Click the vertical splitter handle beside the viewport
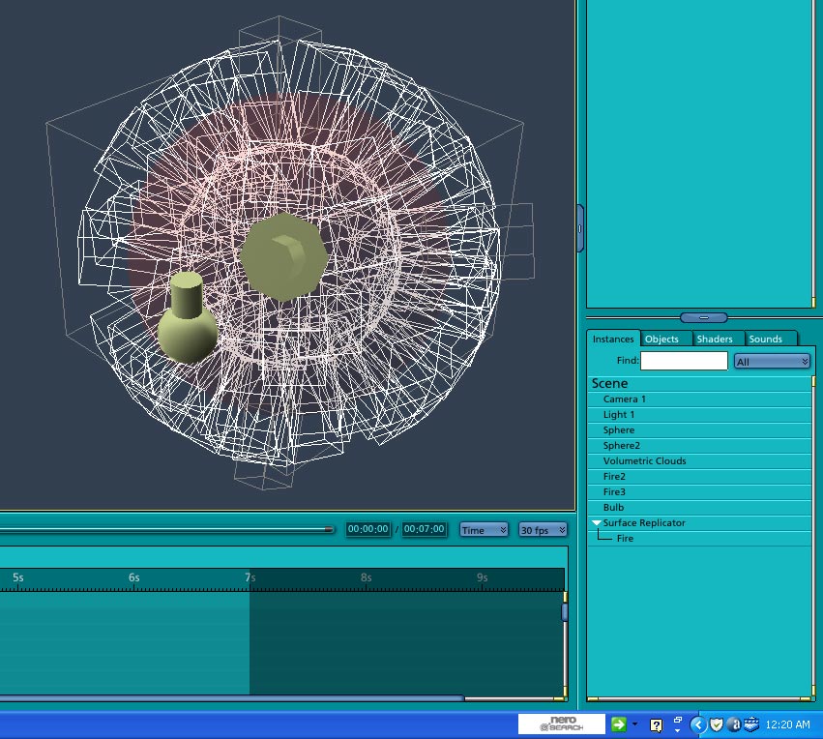This screenshot has width=823, height=739. point(580,228)
